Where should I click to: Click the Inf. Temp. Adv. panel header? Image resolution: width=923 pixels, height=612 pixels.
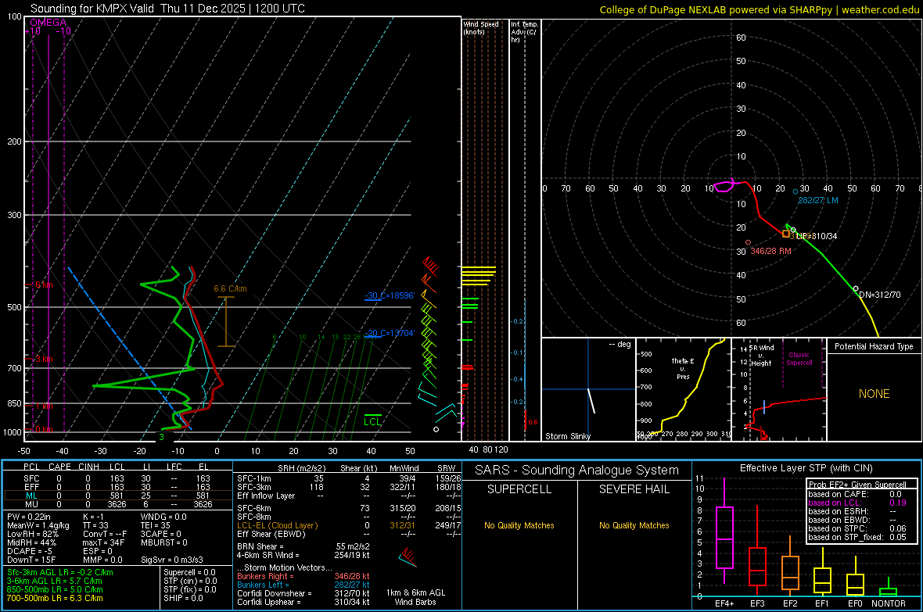point(524,32)
